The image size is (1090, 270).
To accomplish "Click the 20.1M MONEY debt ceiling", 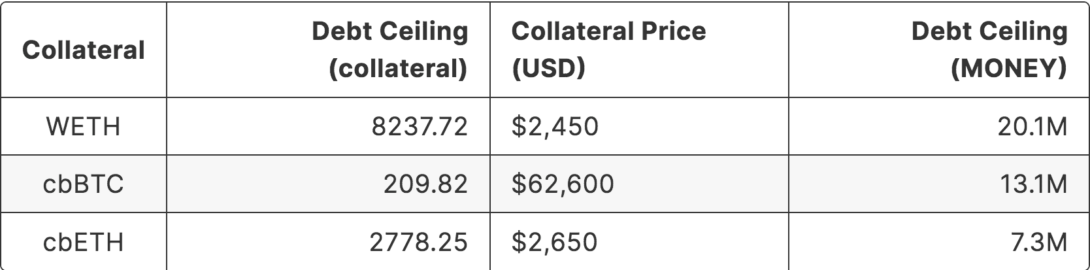I will click(x=1032, y=126).
